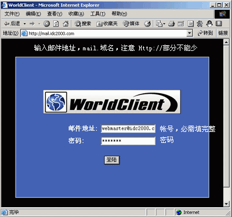Click the Internet zone globe icon

[179, 212]
